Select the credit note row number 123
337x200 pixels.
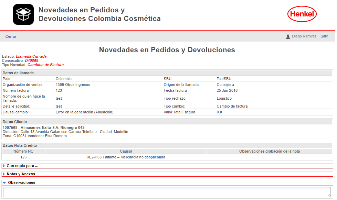tap(23, 157)
